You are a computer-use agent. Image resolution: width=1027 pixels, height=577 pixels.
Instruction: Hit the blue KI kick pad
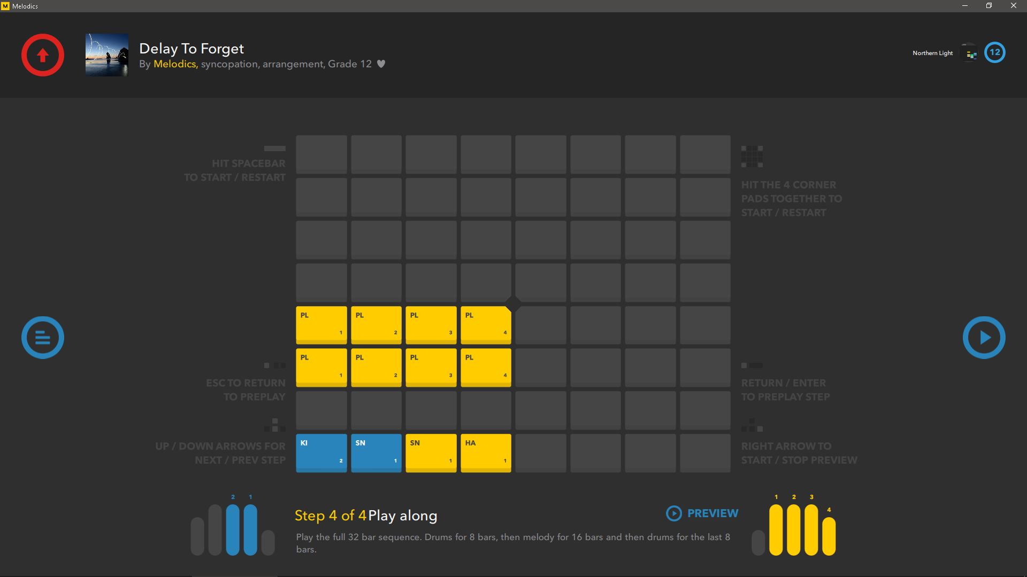point(321,453)
